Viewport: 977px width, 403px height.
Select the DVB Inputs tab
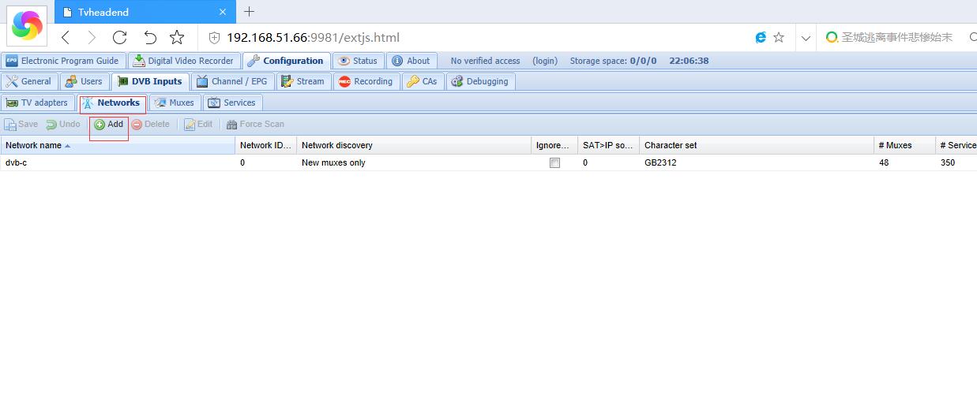point(150,81)
